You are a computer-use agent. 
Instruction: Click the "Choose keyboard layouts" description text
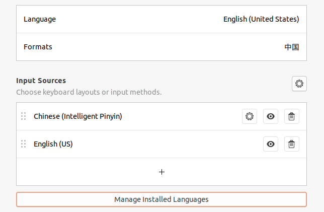(x=89, y=92)
